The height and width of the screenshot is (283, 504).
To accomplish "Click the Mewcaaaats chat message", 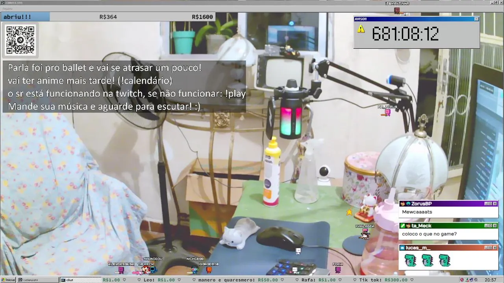I will pos(417,212).
